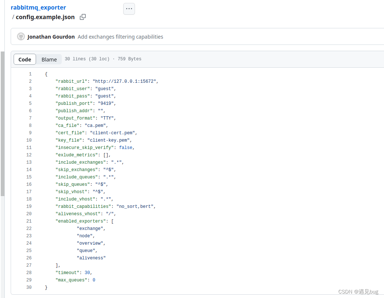Click Jonathan Gourdon's avatar icon

tap(21, 36)
